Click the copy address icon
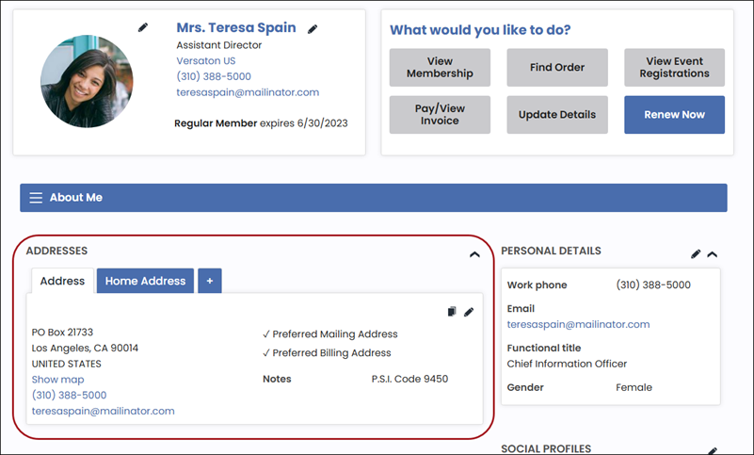This screenshot has height=455, width=754. 452,312
